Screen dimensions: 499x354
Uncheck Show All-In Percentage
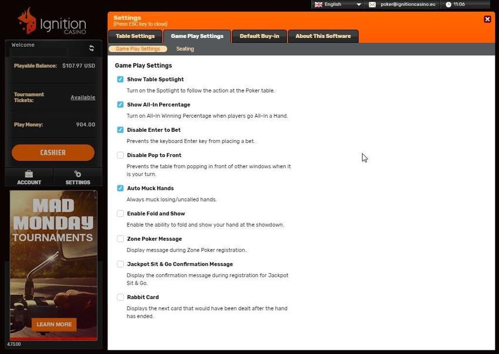tap(120, 104)
